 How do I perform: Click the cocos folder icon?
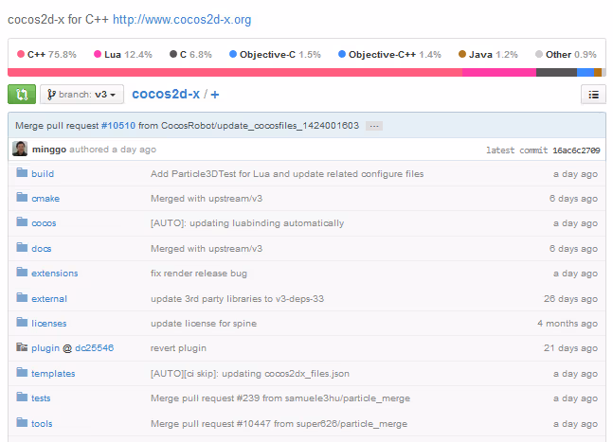(x=22, y=221)
